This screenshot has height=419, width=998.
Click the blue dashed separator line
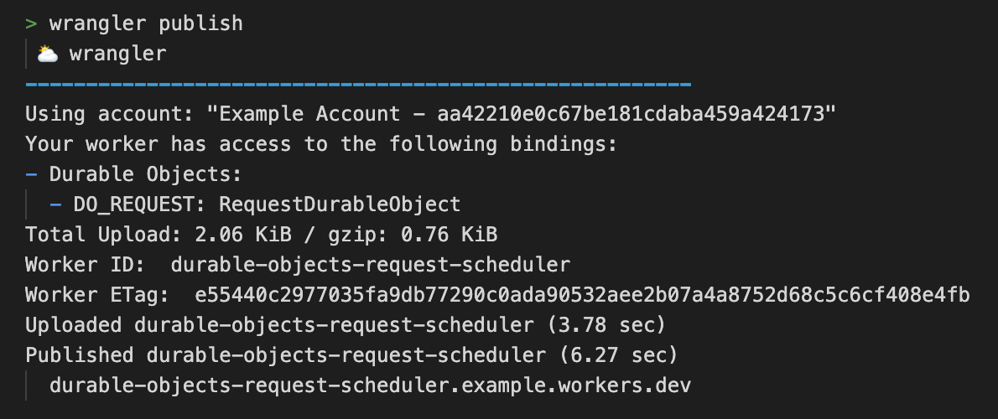coord(358,84)
